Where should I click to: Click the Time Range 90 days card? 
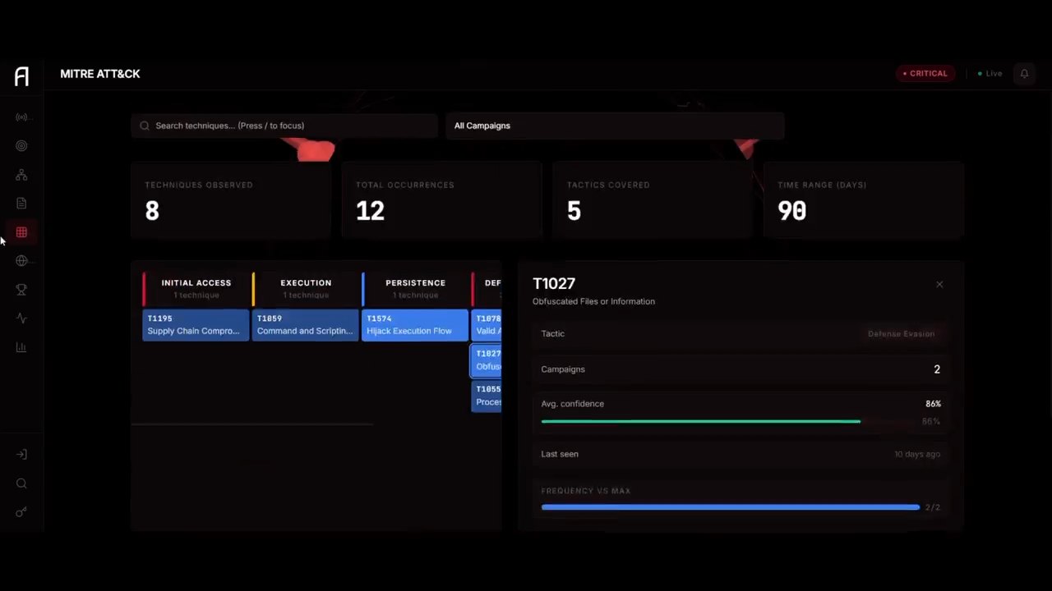click(864, 199)
